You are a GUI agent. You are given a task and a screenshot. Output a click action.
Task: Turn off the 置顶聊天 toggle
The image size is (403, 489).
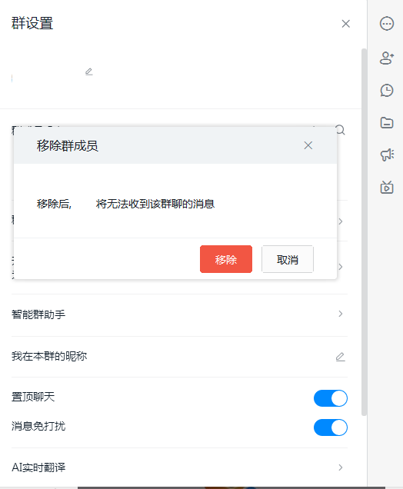[x=331, y=398]
